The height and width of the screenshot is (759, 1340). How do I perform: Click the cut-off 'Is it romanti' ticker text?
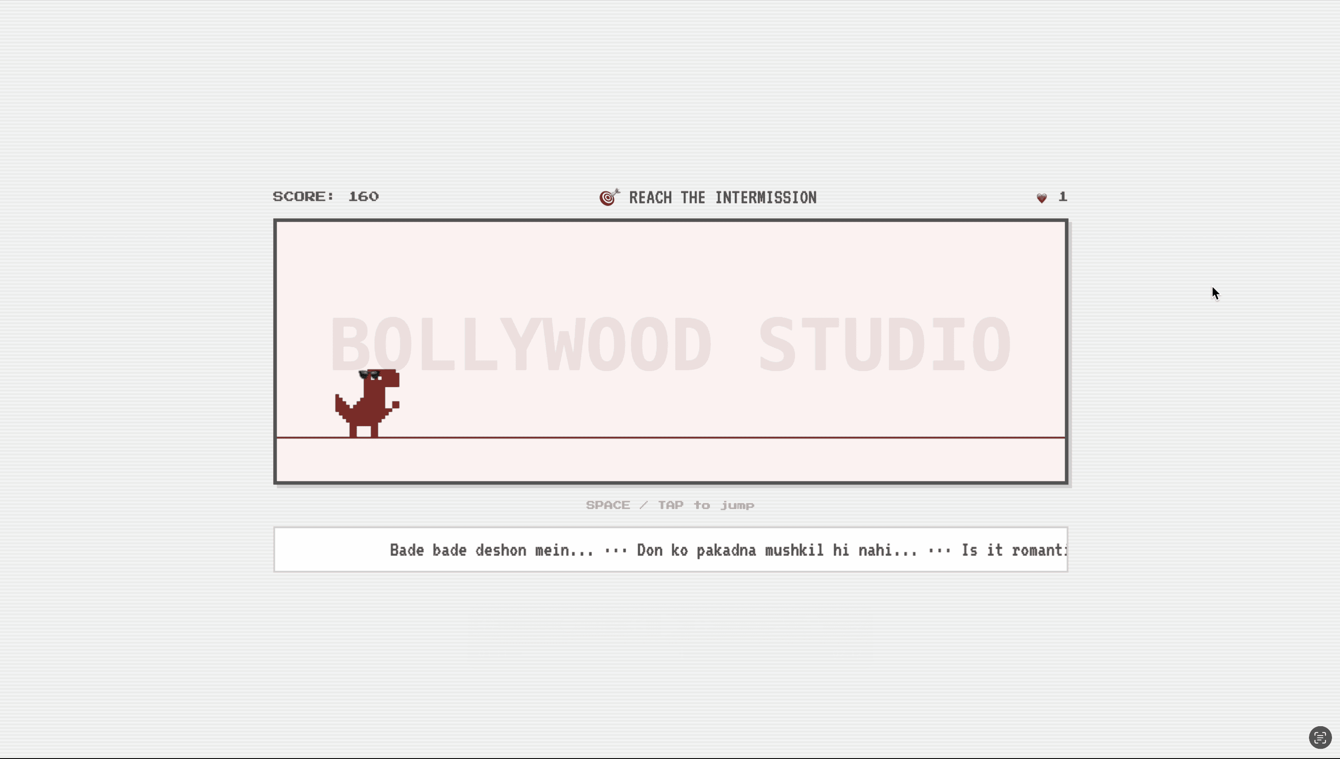1013,551
